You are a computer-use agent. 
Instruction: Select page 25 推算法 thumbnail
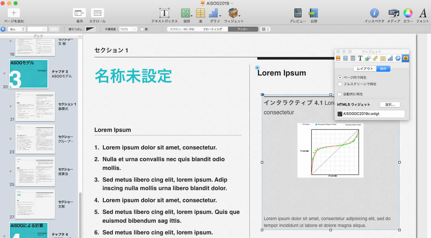click(35, 172)
